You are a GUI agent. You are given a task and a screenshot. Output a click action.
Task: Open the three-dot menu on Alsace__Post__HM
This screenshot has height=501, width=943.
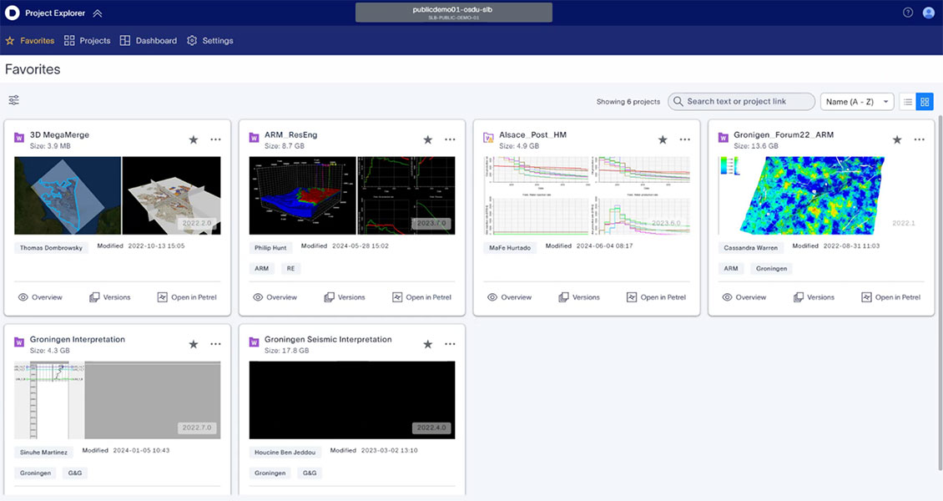click(685, 139)
